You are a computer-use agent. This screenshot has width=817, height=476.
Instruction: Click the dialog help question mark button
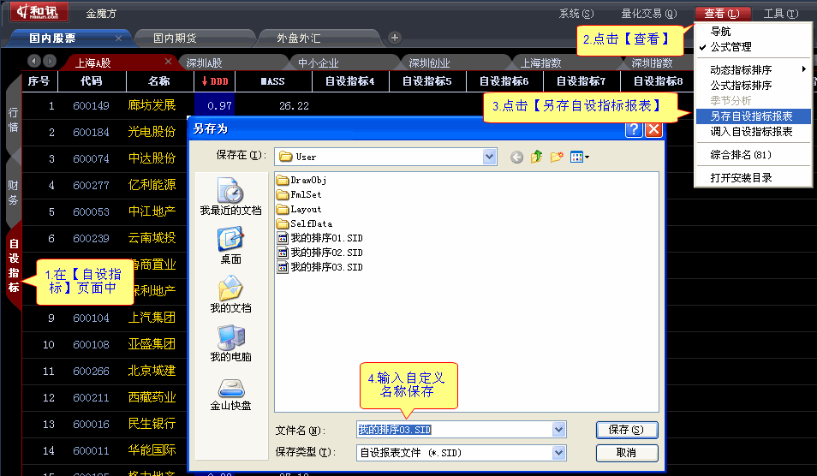tap(634, 129)
